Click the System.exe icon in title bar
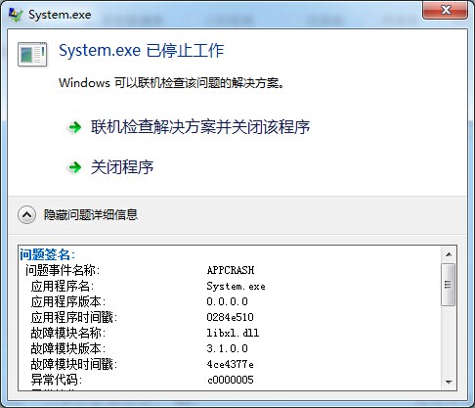This screenshot has width=475, height=408. 16,15
